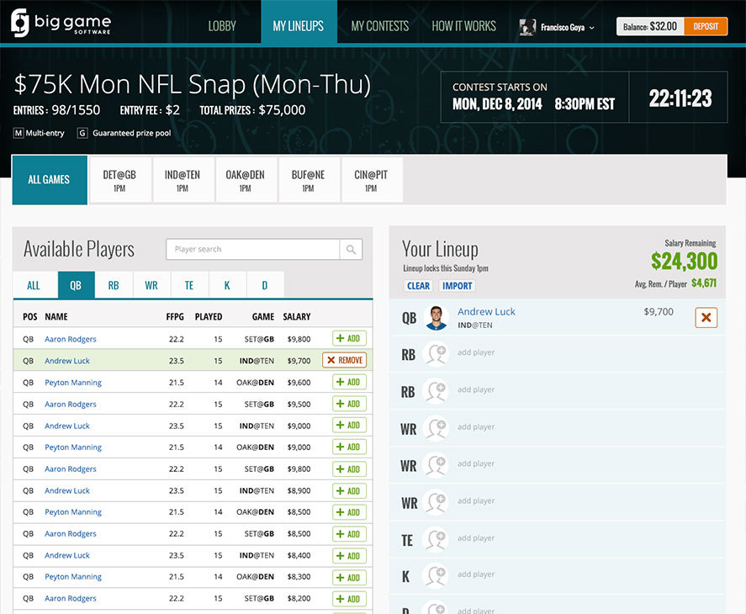Open How It Works page
746x614 pixels.
464,26
